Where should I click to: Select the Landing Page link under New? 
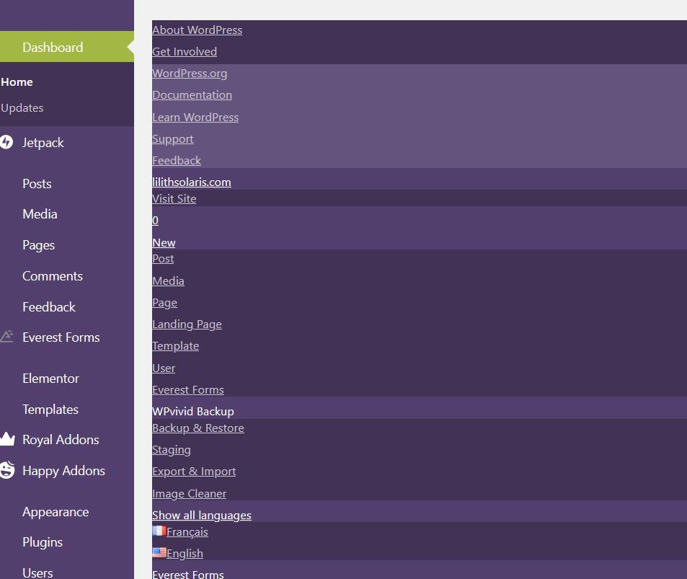point(187,324)
